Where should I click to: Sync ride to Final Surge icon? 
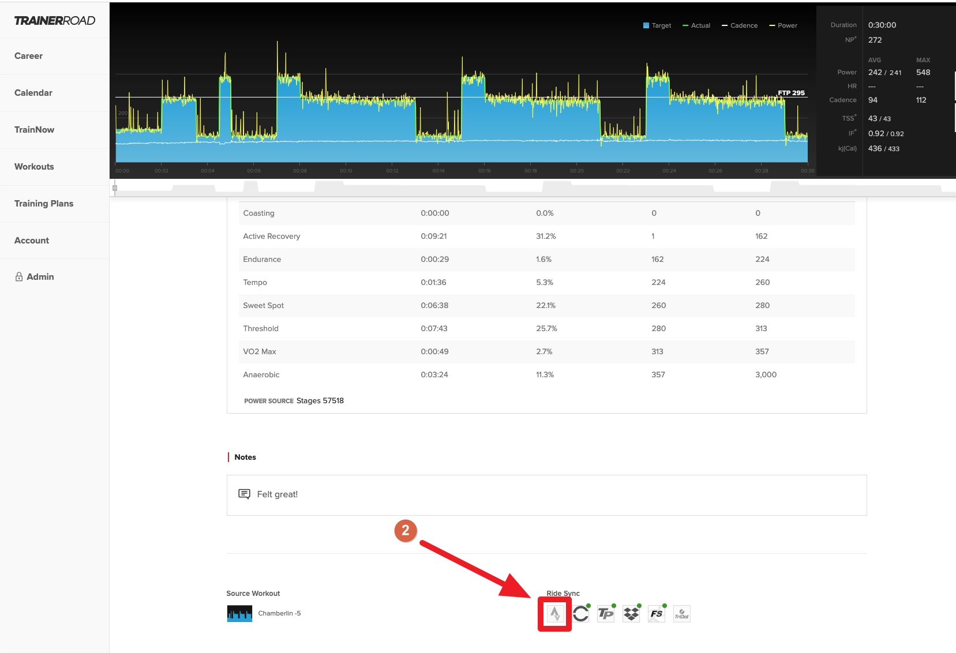[657, 614]
